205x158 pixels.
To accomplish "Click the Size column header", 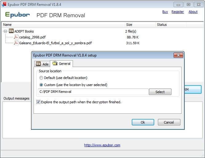I will 140,25.
